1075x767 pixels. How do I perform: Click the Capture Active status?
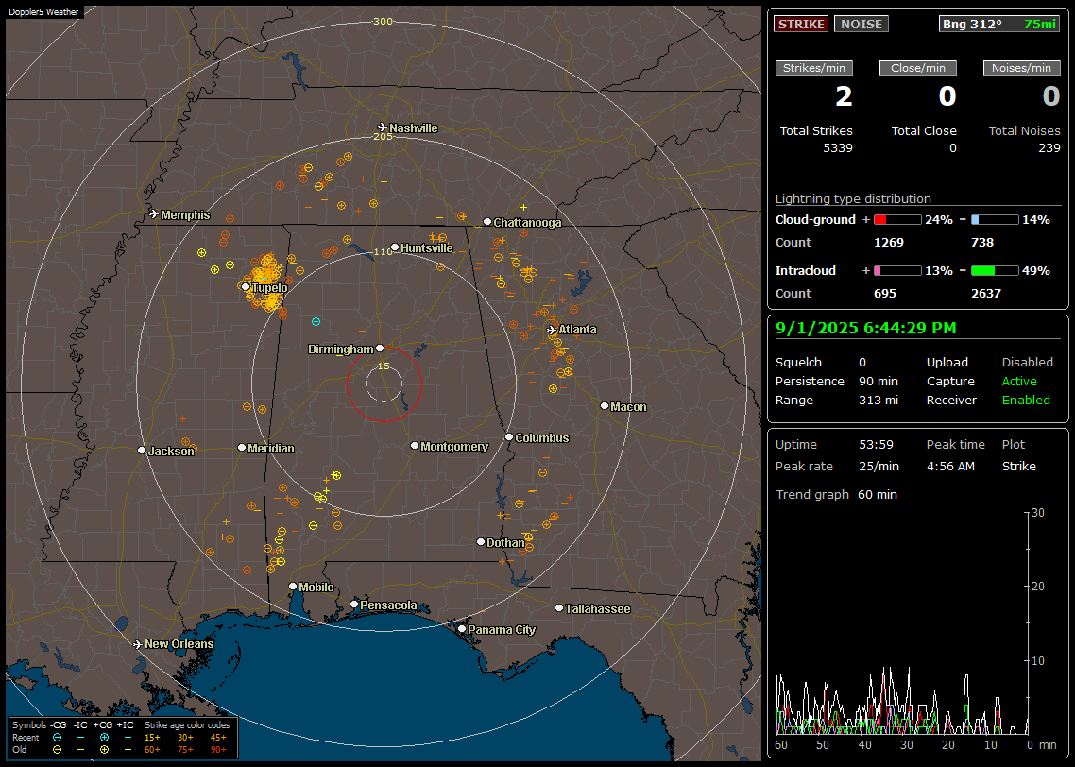click(1019, 381)
